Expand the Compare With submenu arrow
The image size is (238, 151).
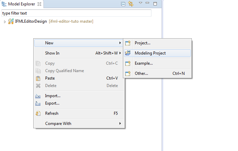(x=120, y=124)
